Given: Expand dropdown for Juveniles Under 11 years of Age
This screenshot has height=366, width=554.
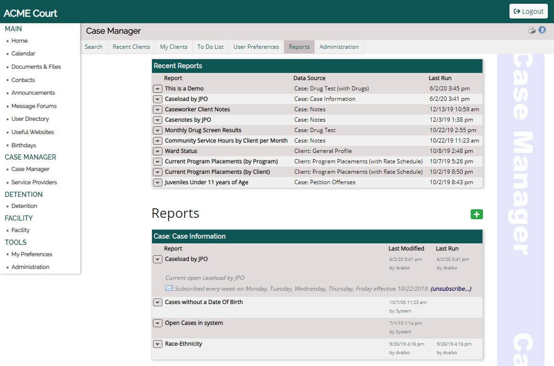Looking at the screenshot, I should click(x=158, y=183).
